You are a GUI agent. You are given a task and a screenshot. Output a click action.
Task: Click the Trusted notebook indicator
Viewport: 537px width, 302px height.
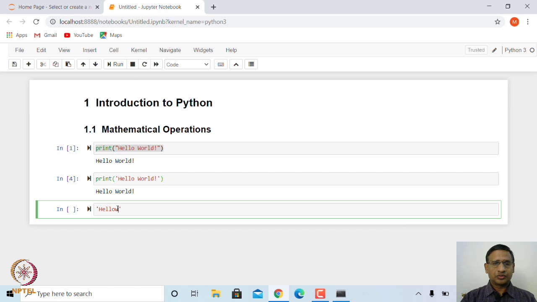pos(476,50)
